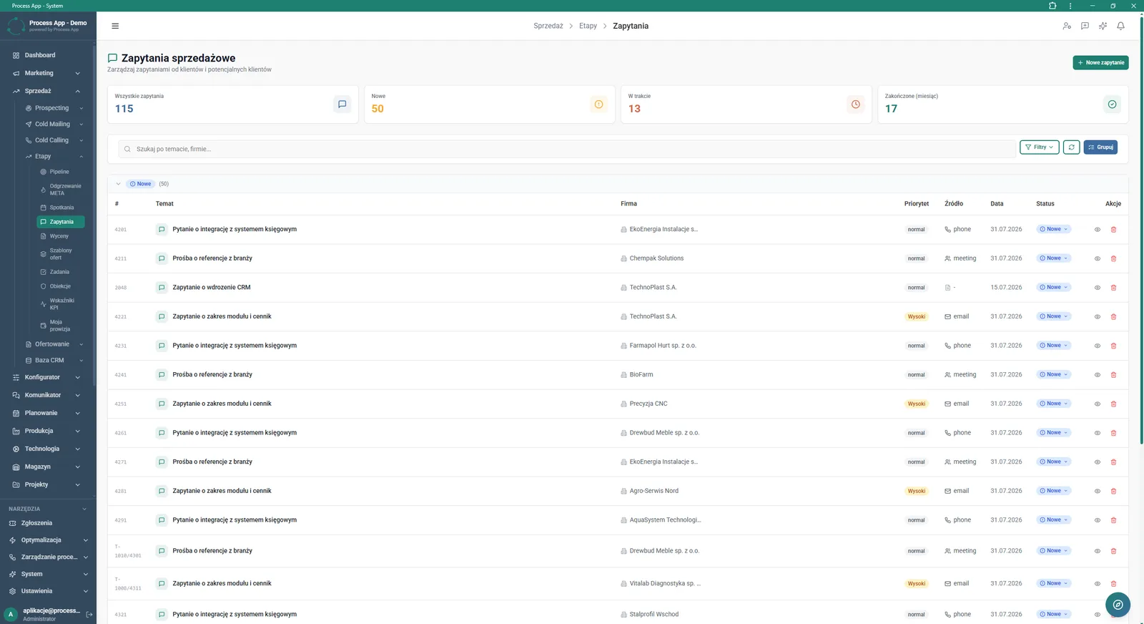
Task: Open the Filtry dropdown
Action: (1039, 147)
